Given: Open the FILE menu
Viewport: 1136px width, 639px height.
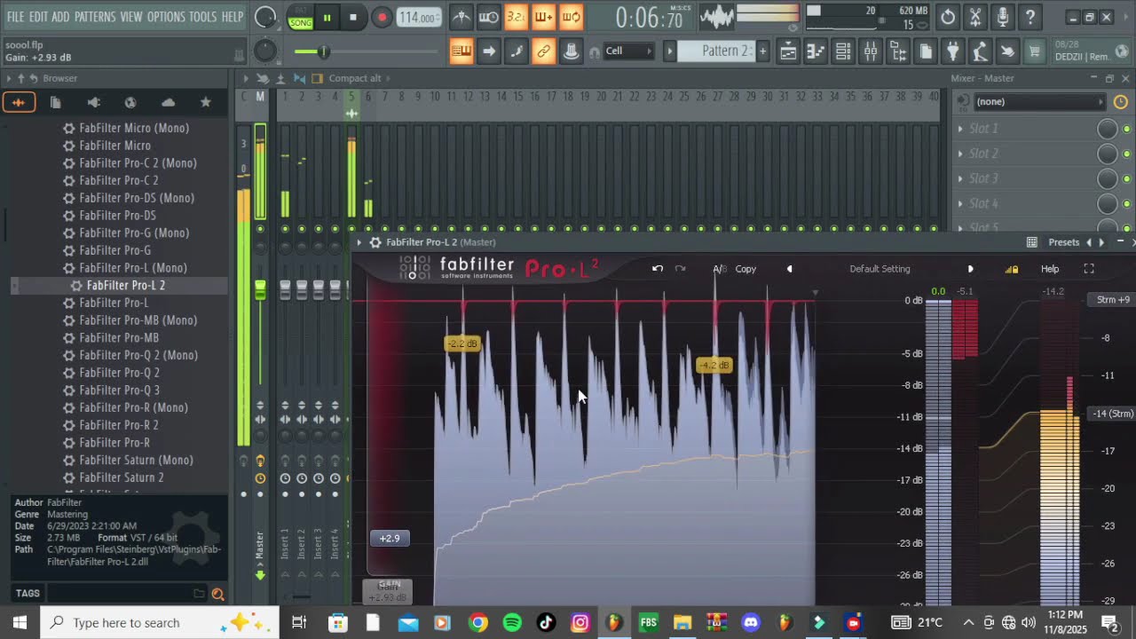Looking at the screenshot, I should coord(15,17).
